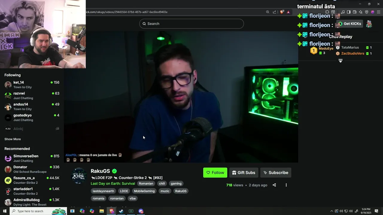Select the gaming tag
Screen dimensions: 383x215
[x=176, y=184]
